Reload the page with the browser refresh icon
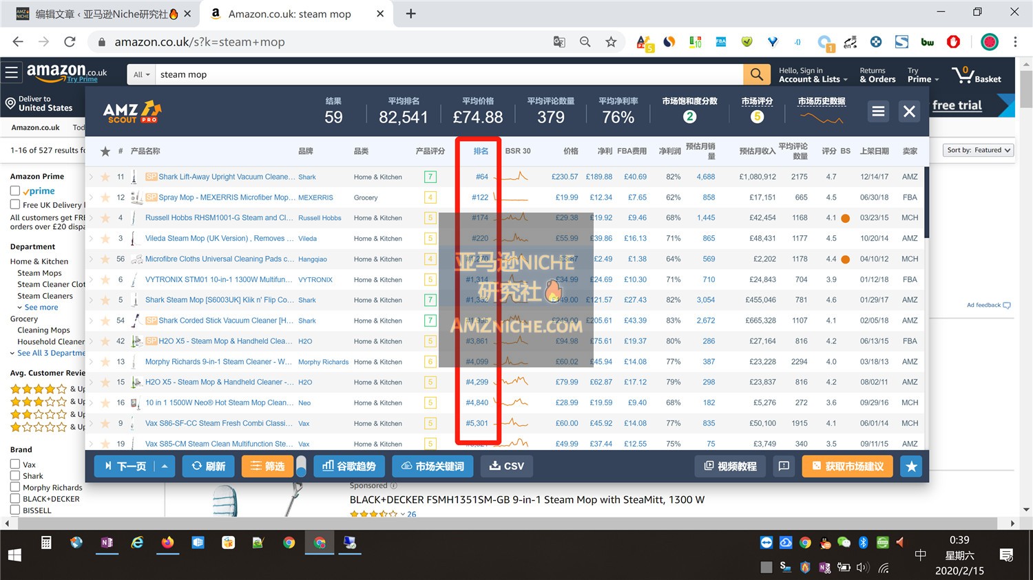Viewport: 1033px width, 580px height. 70,42
